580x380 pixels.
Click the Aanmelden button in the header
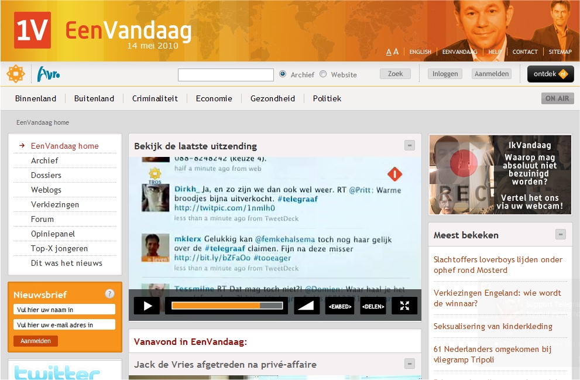492,74
